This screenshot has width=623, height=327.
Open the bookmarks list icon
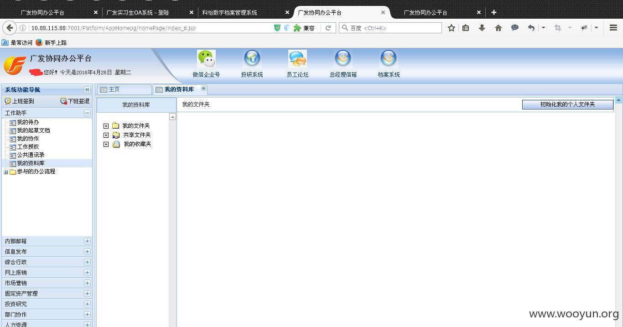466,28
